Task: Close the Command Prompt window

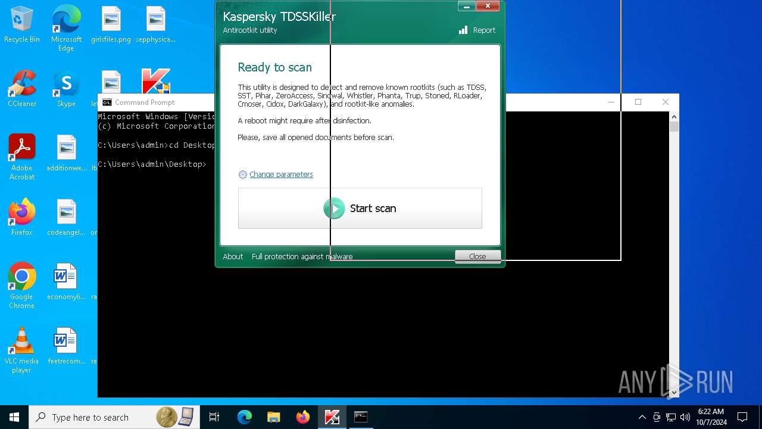Action: [x=666, y=102]
